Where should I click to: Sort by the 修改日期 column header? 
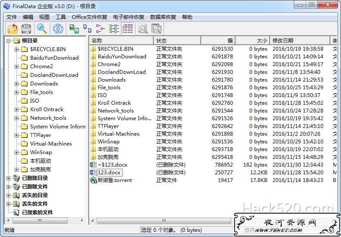(x=300, y=40)
